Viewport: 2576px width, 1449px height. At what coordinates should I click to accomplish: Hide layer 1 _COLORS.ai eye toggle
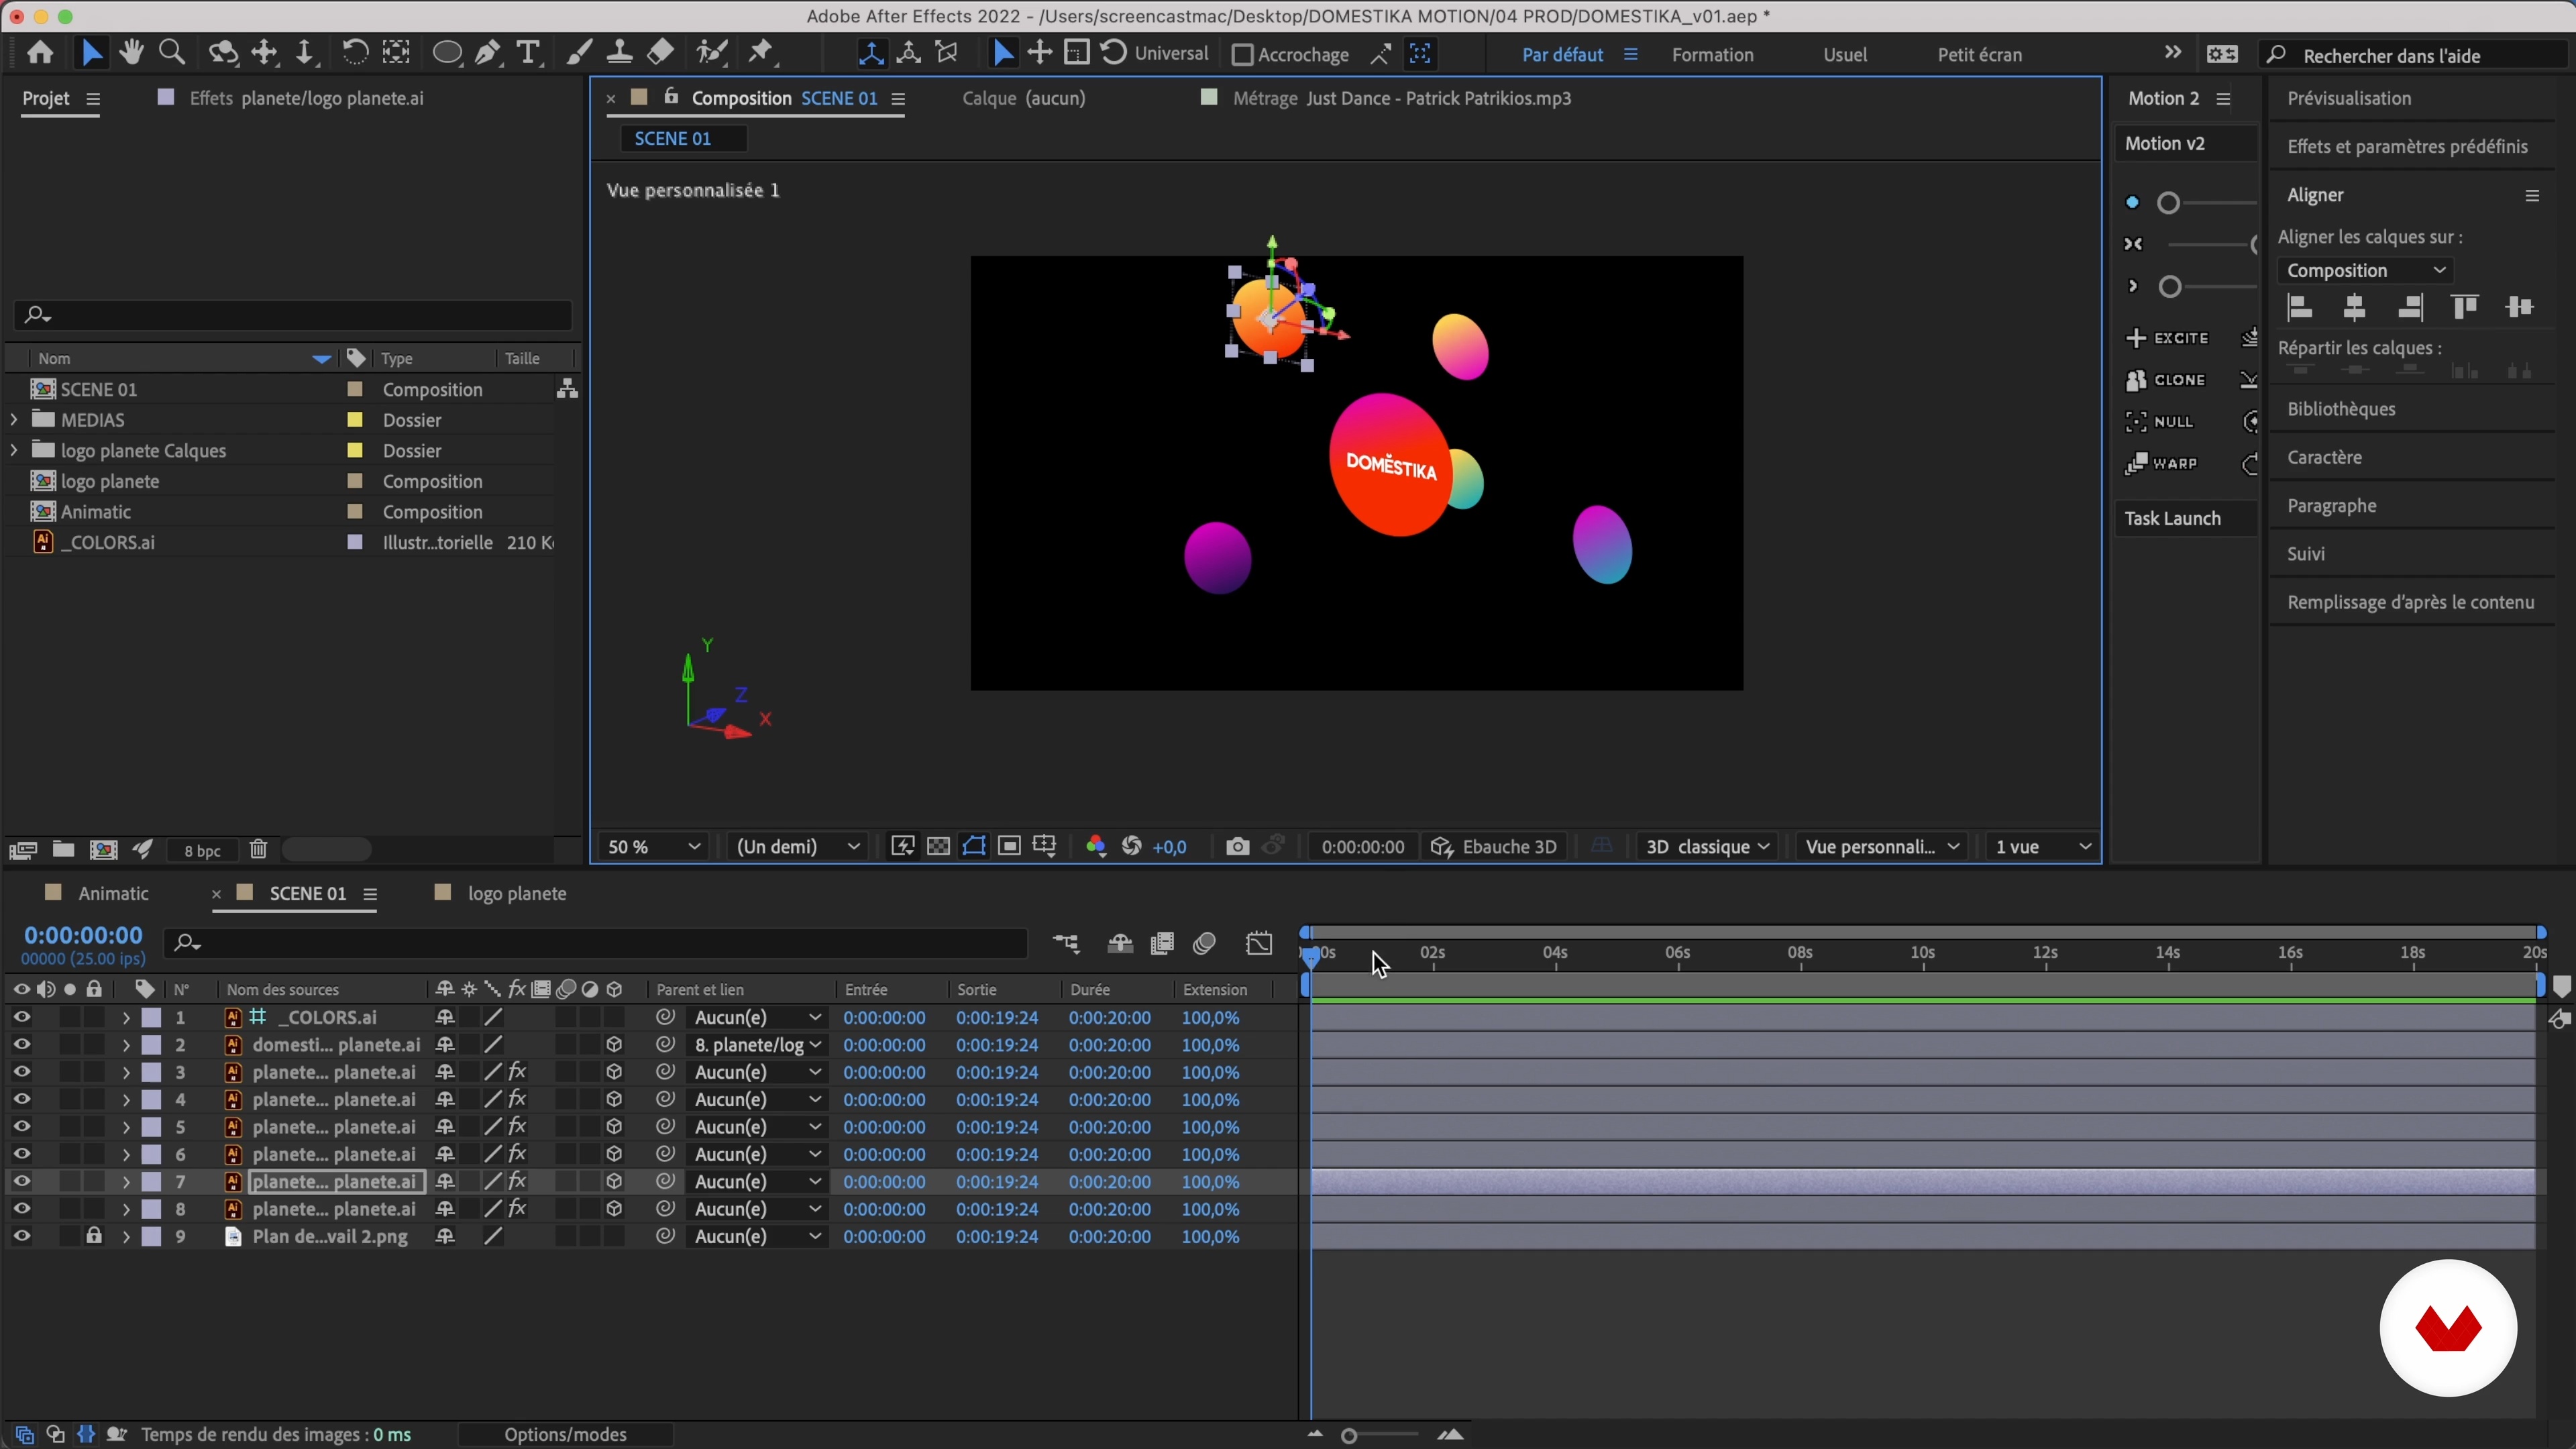[21, 1017]
